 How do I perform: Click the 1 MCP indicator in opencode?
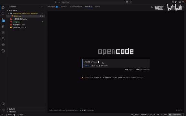pos(83,110)
